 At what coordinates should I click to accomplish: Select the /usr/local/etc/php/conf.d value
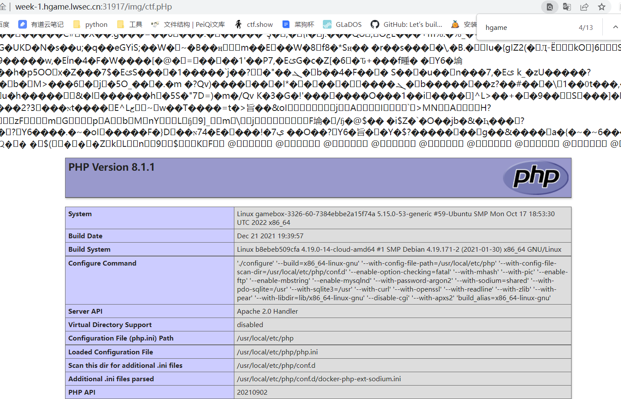click(x=276, y=366)
